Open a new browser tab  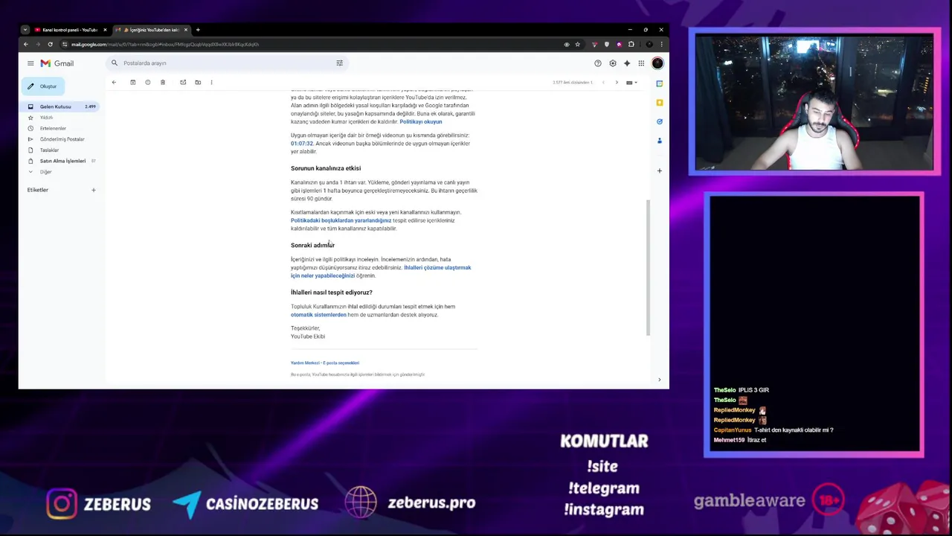click(x=198, y=30)
